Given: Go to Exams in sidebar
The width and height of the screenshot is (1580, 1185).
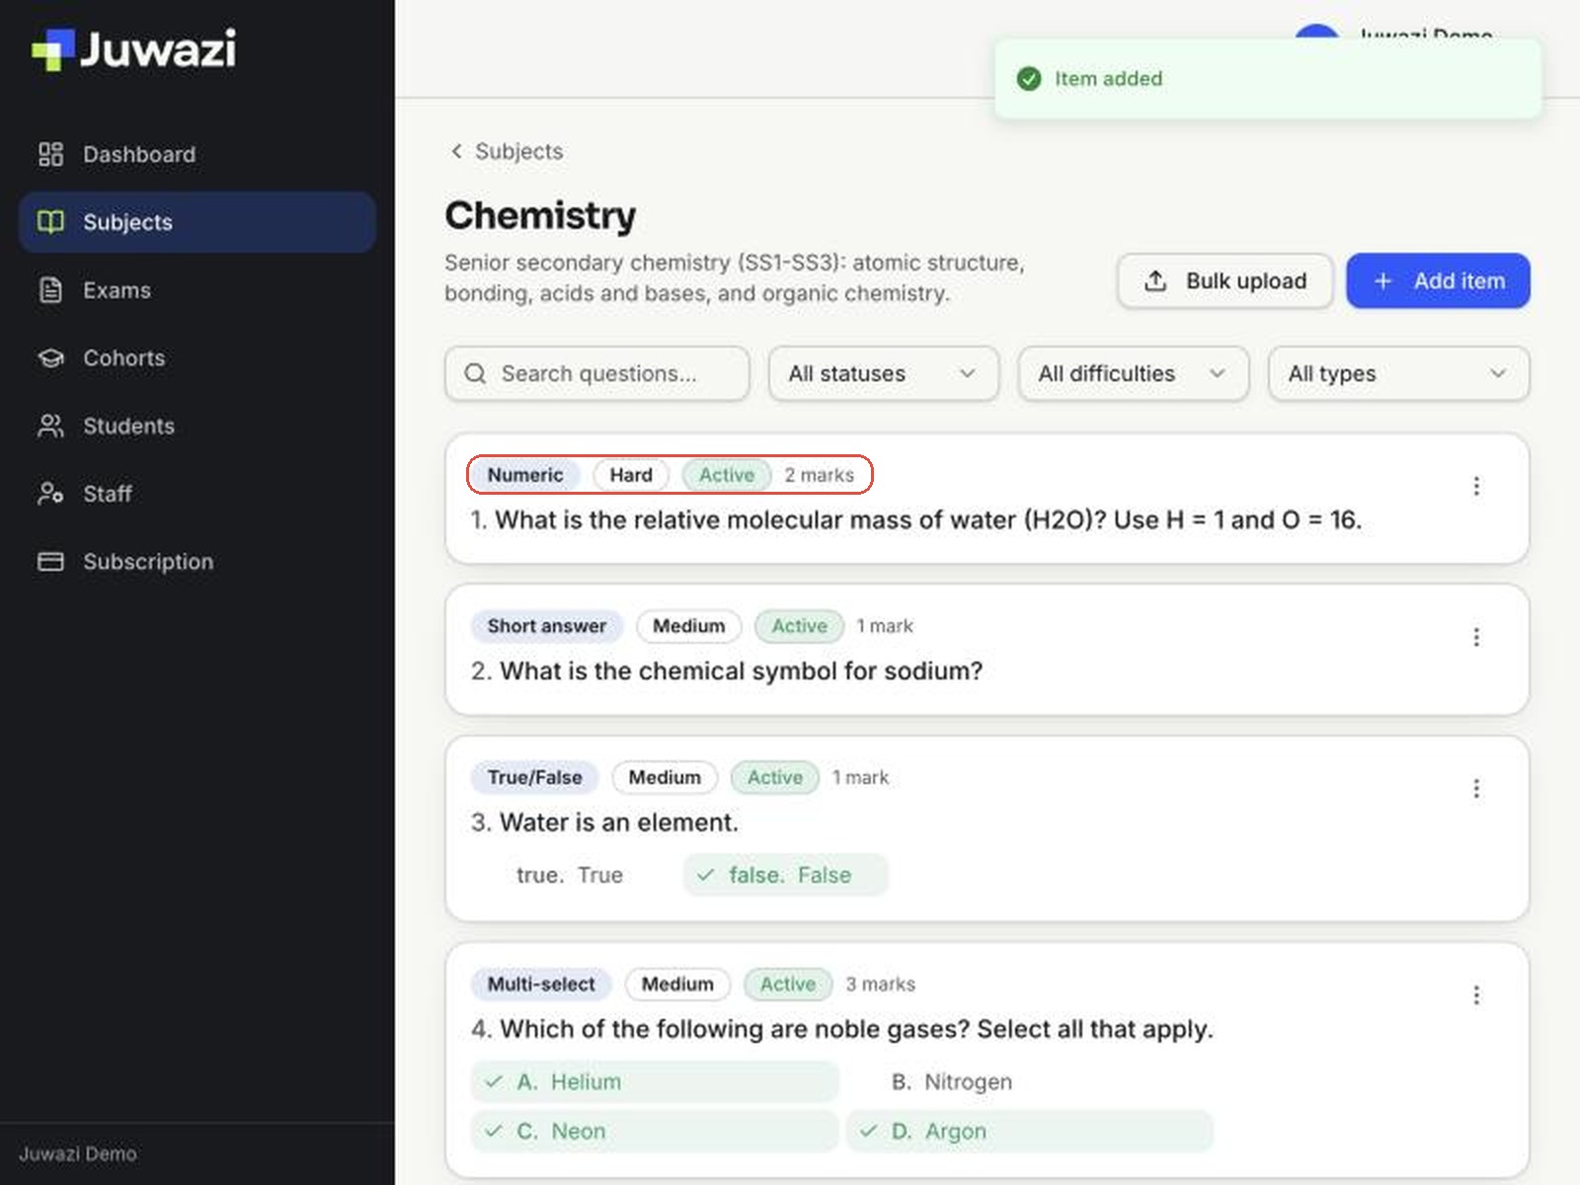Looking at the screenshot, I should pyautogui.click(x=197, y=290).
